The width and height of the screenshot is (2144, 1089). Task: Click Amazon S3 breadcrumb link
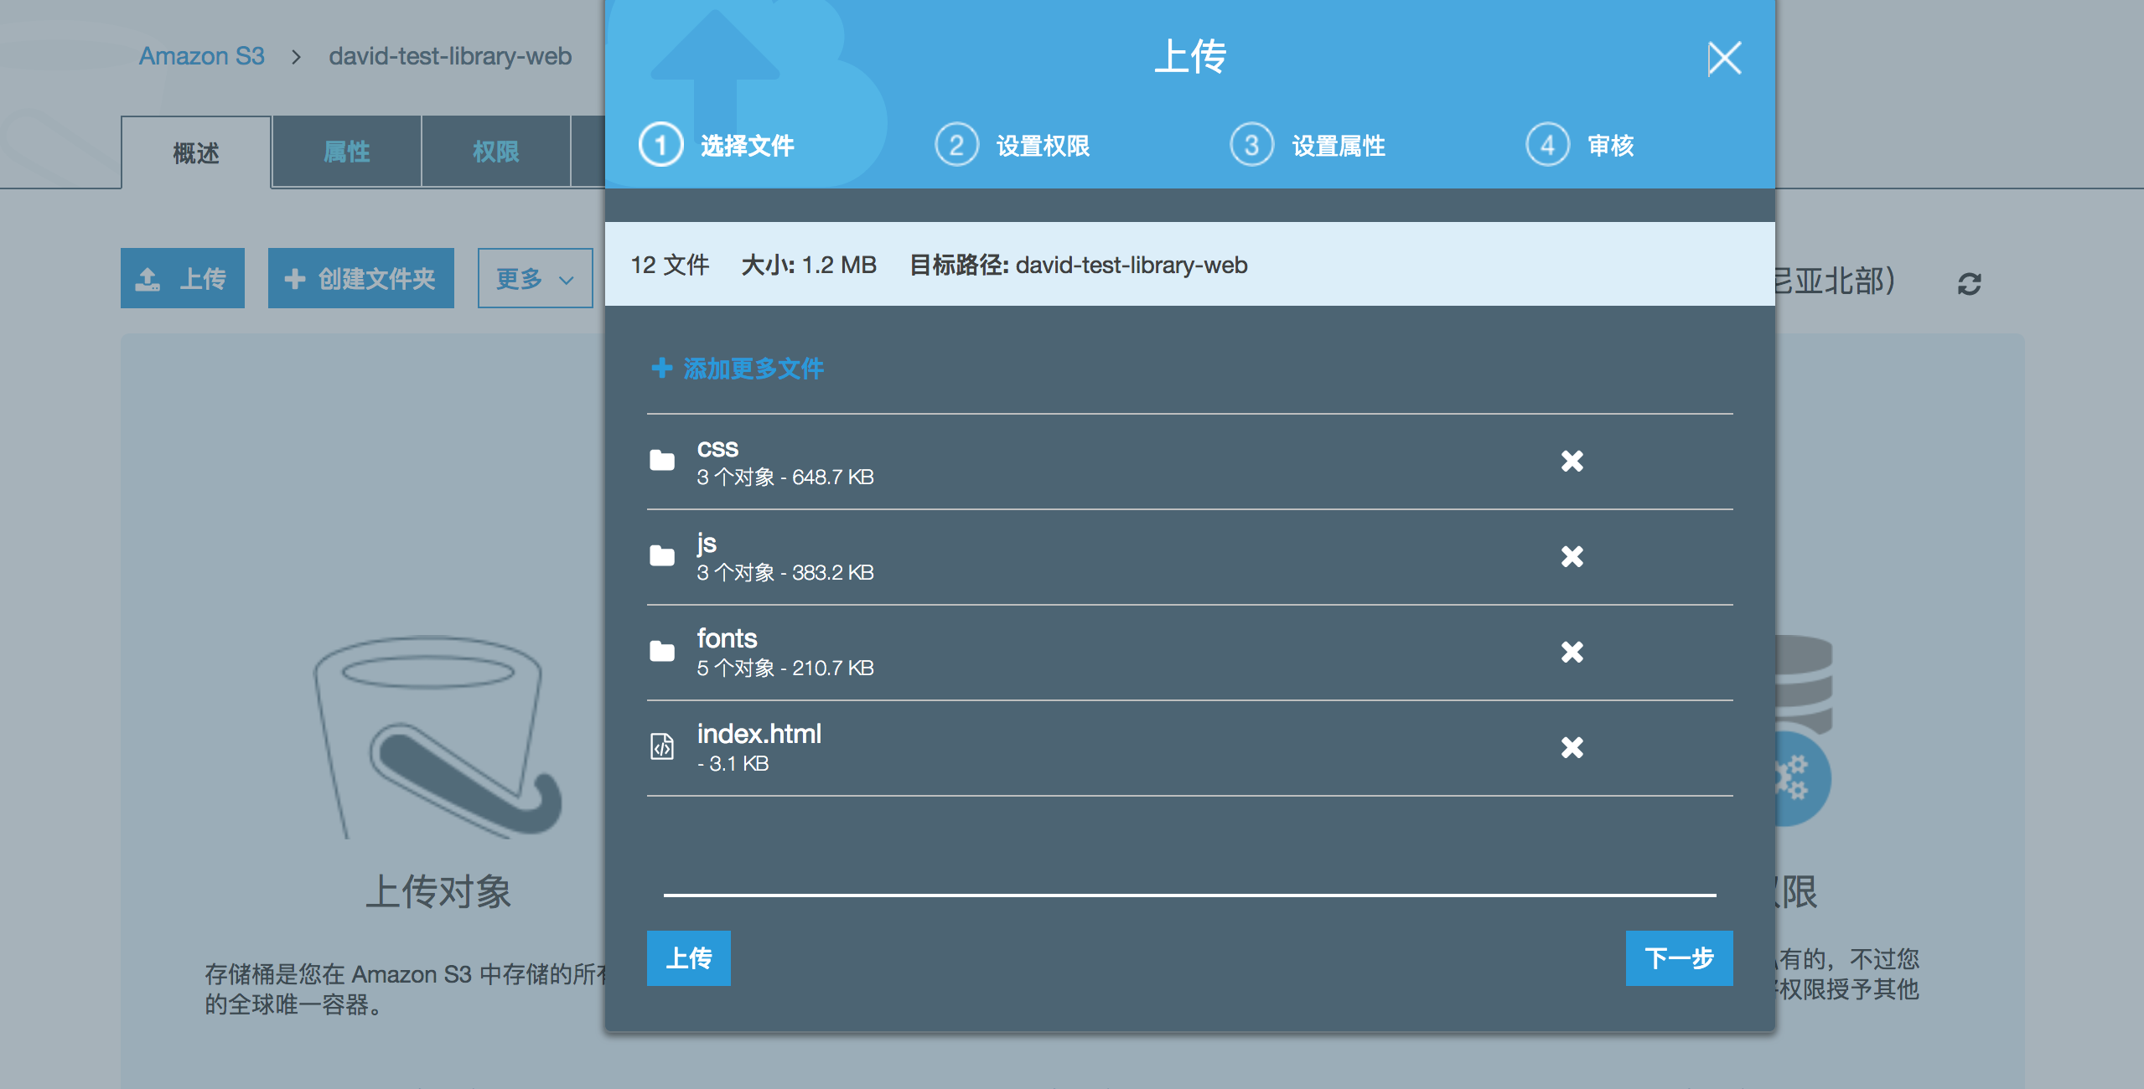tap(201, 56)
